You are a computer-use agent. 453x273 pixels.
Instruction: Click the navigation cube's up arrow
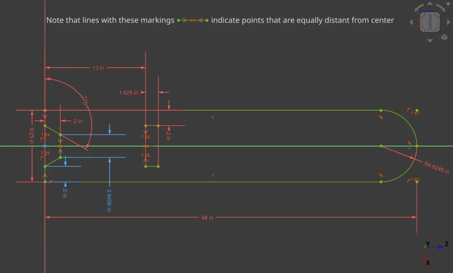coord(430,4)
